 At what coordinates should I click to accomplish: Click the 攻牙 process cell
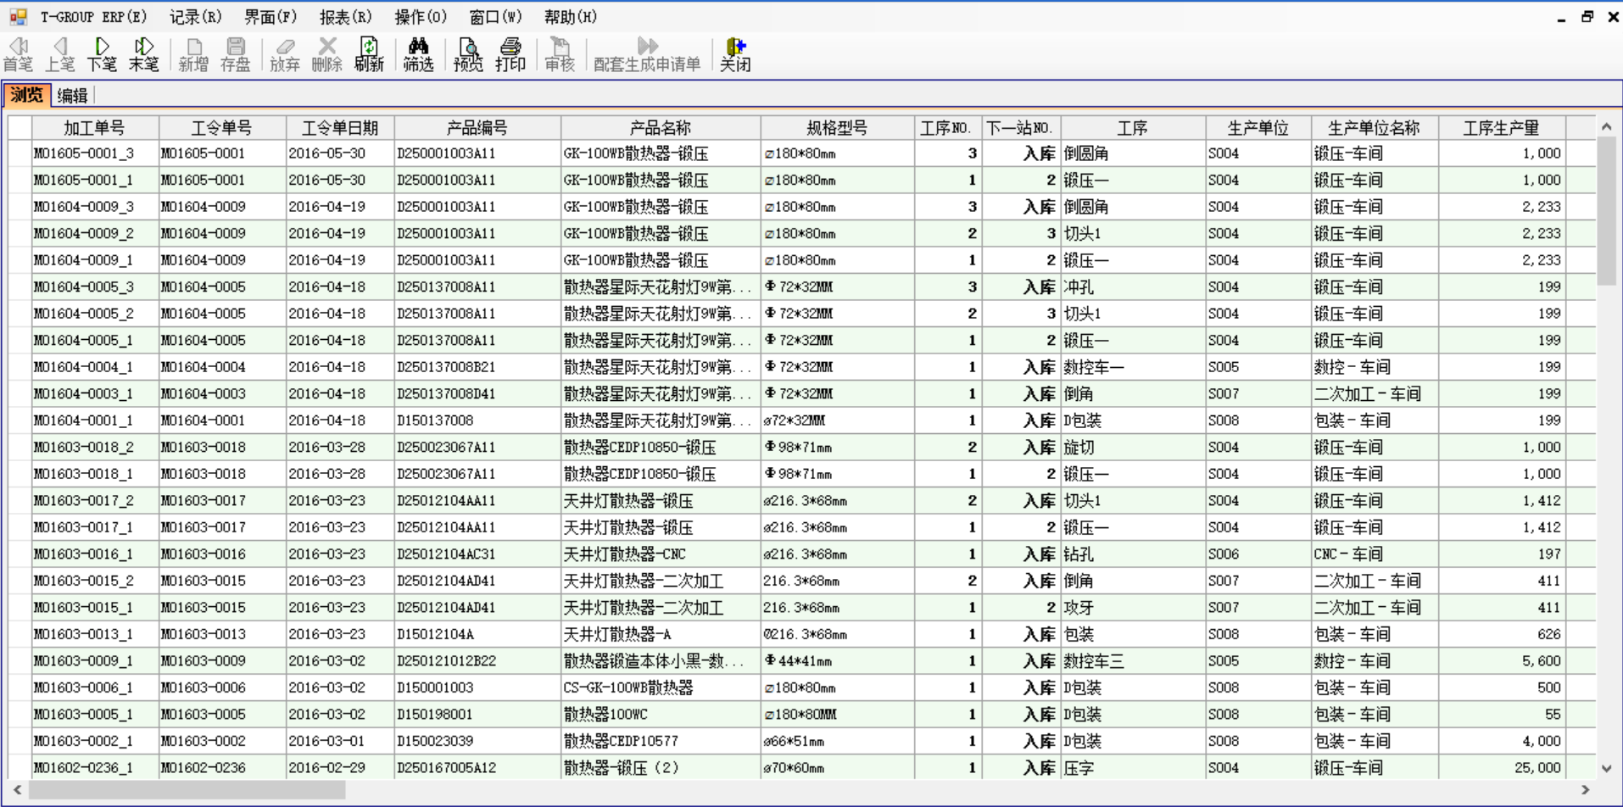point(1134,607)
